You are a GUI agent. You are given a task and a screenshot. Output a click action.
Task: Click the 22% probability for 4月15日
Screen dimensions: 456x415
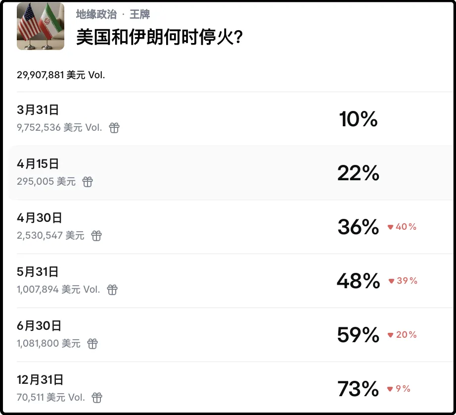click(358, 173)
